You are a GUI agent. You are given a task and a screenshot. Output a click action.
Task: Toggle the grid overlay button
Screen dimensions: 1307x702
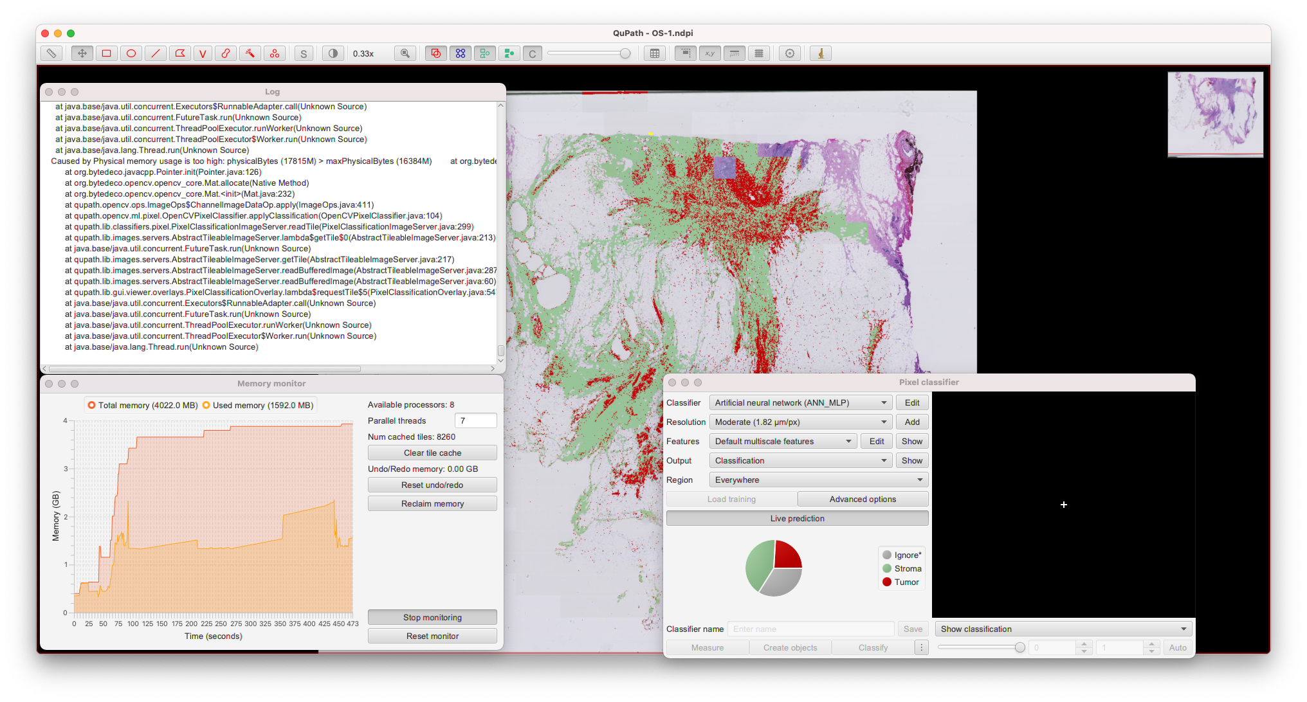(x=759, y=53)
